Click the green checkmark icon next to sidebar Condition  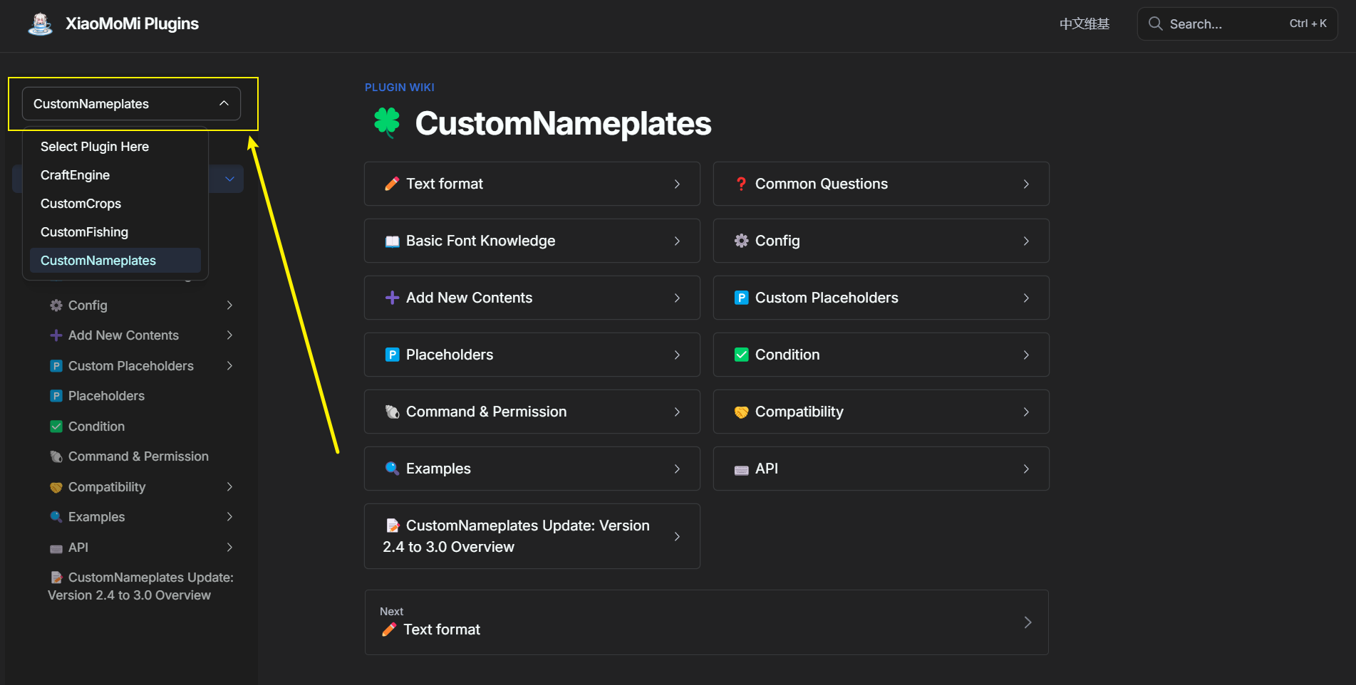click(x=56, y=427)
